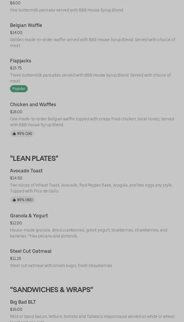Screen dimensions: 184x322
Task: Click the Popular badge under Flapjacks
Action: [19, 89]
